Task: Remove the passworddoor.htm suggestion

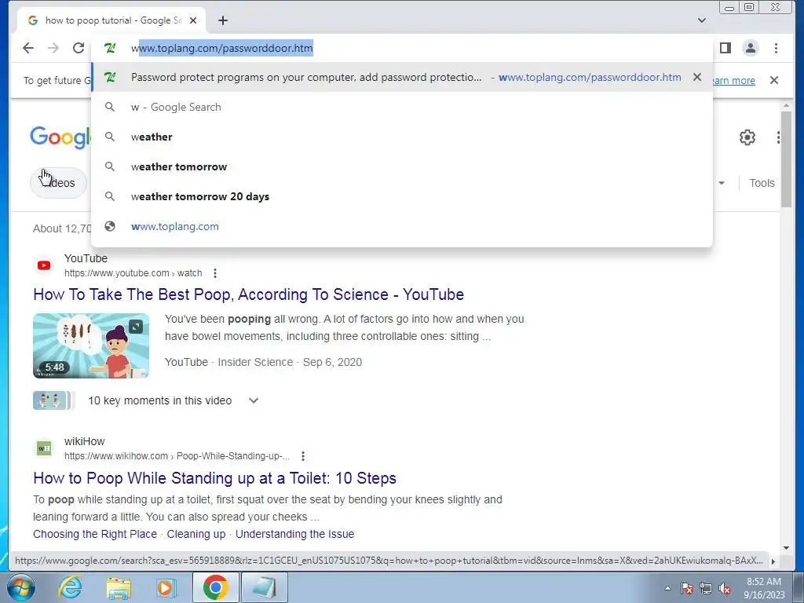Action: 697,77
